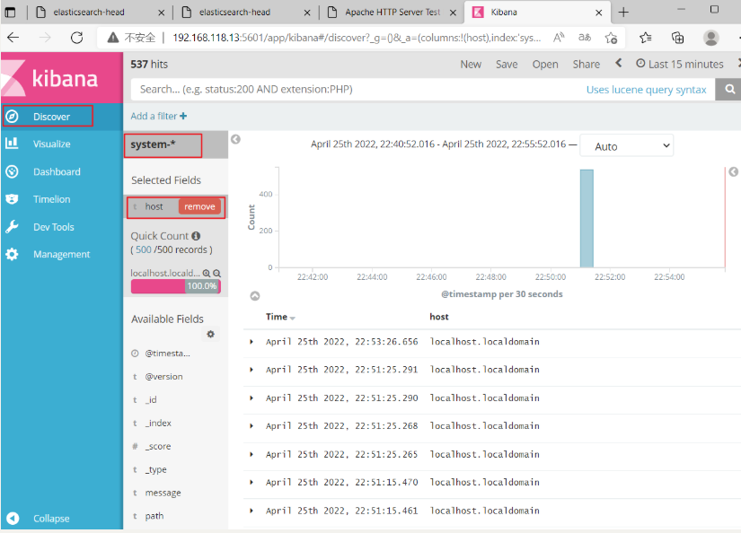Open Last 15 minutes time picker
Image resolution: width=741 pixels, height=533 pixels.
click(x=680, y=65)
